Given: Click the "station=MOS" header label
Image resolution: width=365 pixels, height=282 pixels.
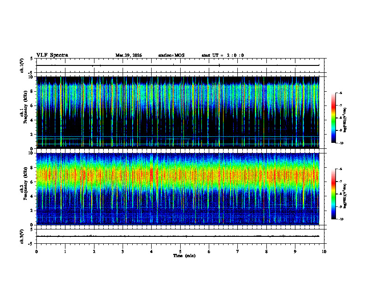Looking at the screenshot, I should 171,55.
